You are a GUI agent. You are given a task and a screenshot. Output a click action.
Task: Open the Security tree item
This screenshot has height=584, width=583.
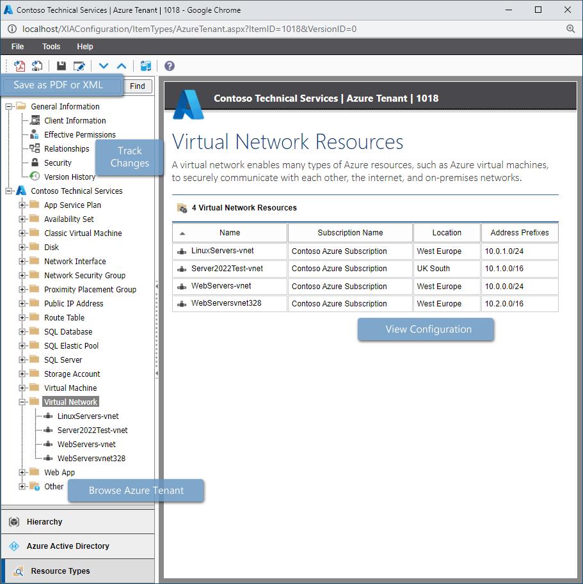point(58,162)
